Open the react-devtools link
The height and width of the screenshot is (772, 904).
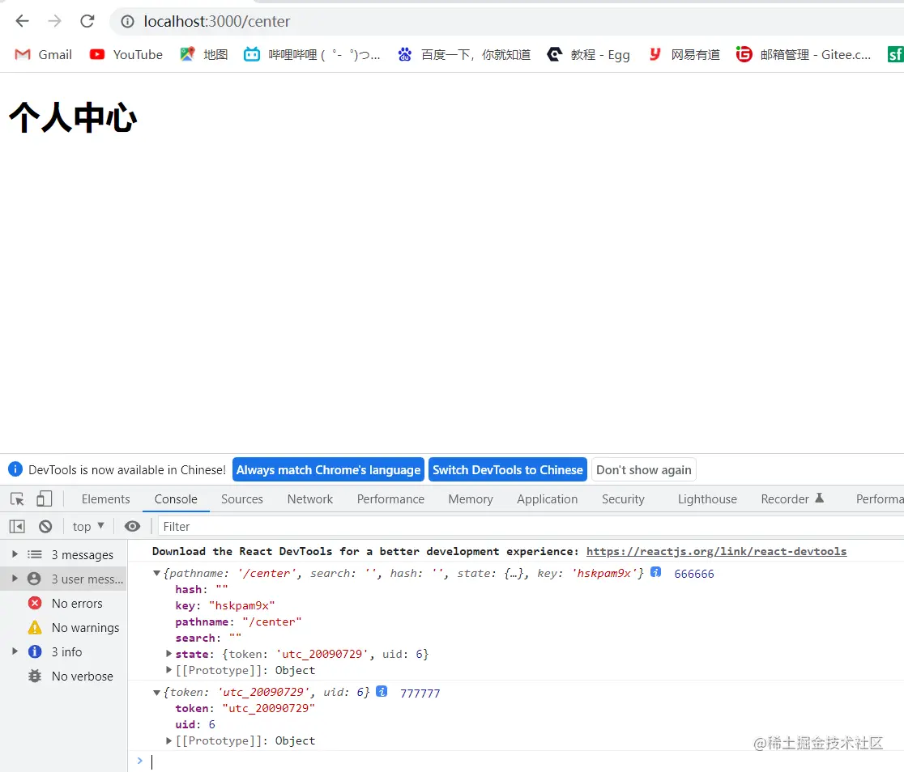[x=716, y=551]
